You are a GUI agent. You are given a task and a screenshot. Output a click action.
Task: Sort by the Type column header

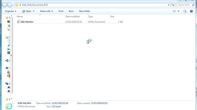[90, 16]
